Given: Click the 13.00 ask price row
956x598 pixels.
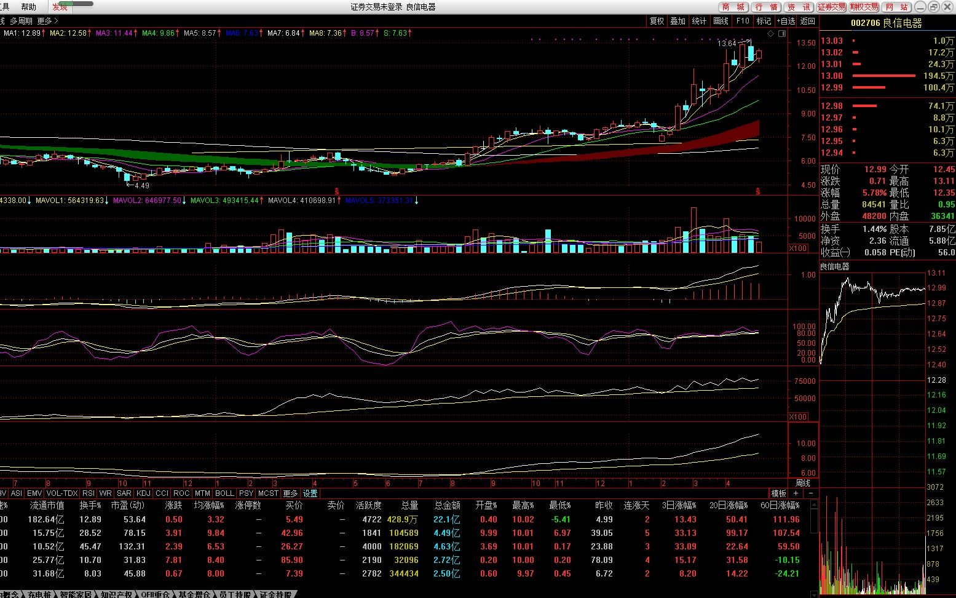Looking at the screenshot, I should 887,76.
